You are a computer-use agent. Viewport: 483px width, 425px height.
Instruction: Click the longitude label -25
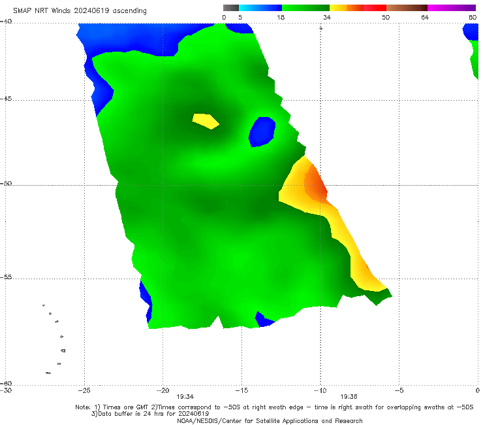[x=84, y=391]
